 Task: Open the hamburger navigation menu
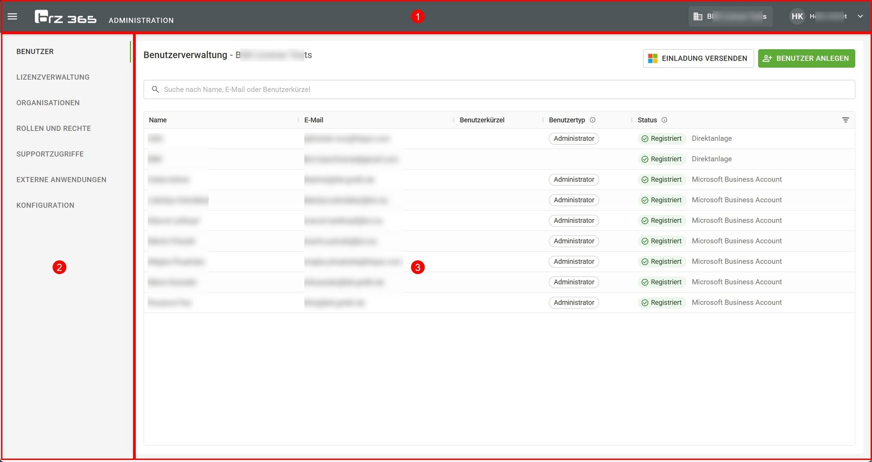(12, 17)
